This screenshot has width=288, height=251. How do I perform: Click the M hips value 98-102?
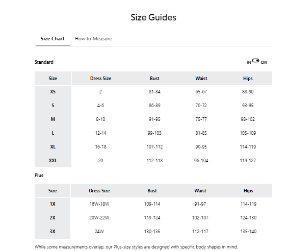pyautogui.click(x=248, y=119)
